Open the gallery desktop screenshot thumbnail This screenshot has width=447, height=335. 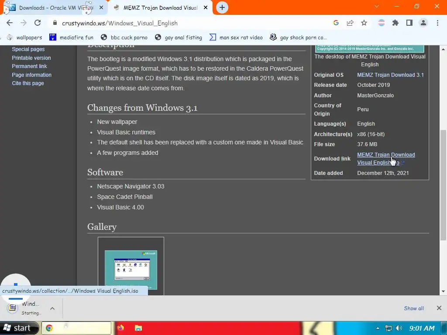tap(131, 270)
